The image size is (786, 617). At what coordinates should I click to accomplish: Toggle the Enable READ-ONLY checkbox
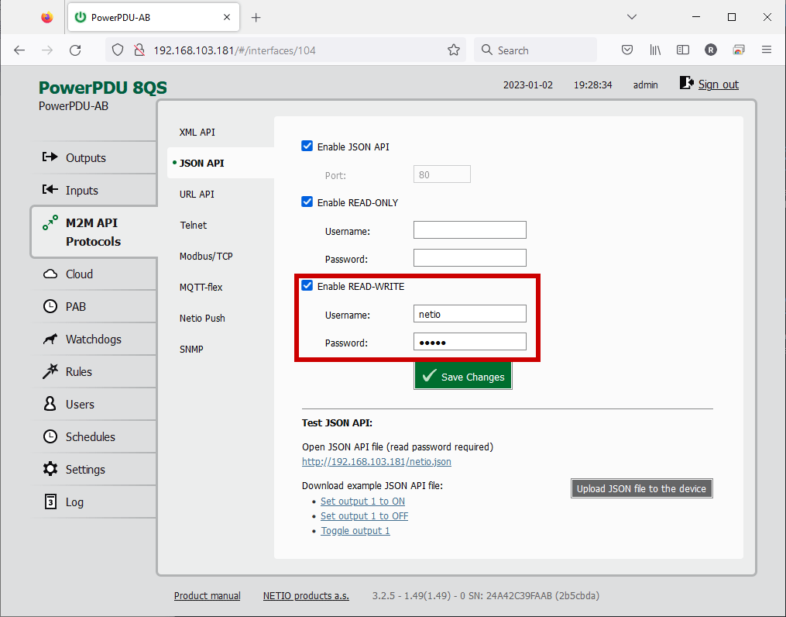point(307,202)
